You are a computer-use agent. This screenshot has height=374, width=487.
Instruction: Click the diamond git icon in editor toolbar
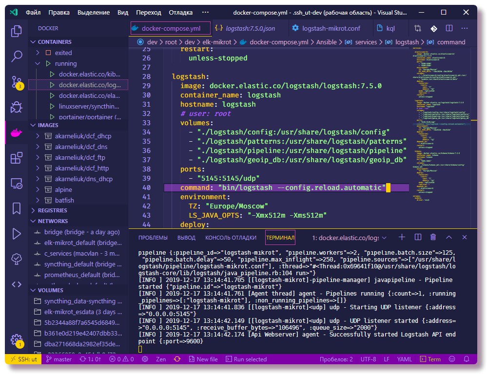coord(434,29)
